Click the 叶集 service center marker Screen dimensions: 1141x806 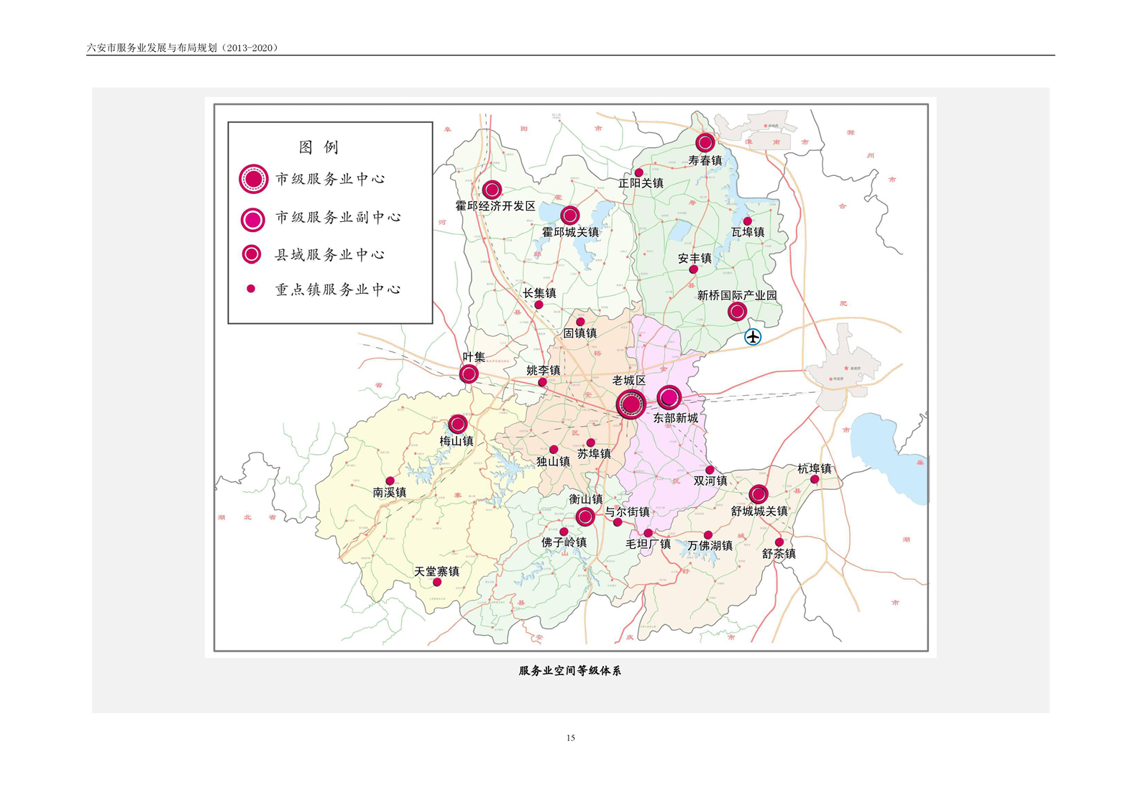[469, 374]
